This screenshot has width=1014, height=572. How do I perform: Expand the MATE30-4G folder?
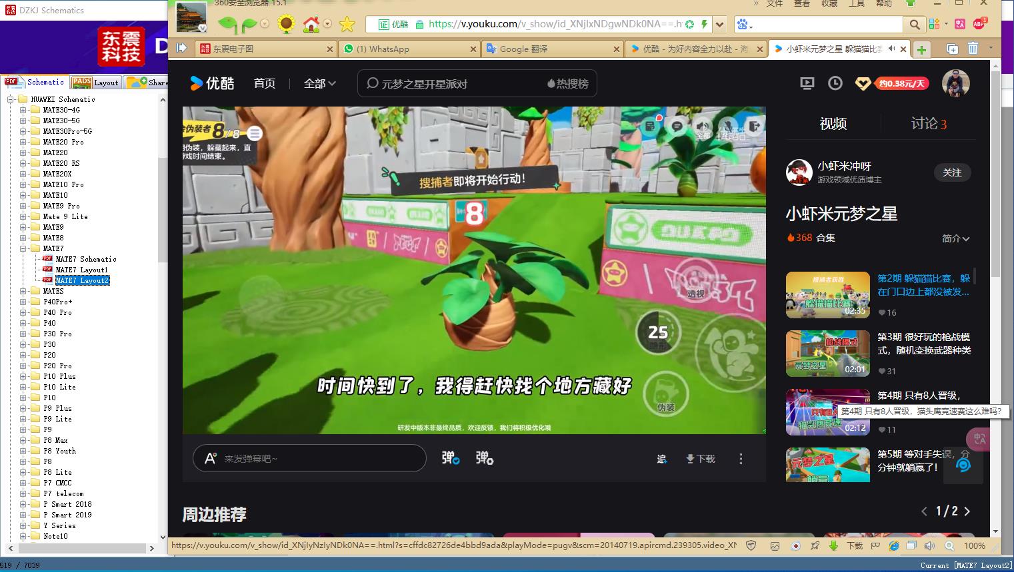pyautogui.click(x=23, y=110)
